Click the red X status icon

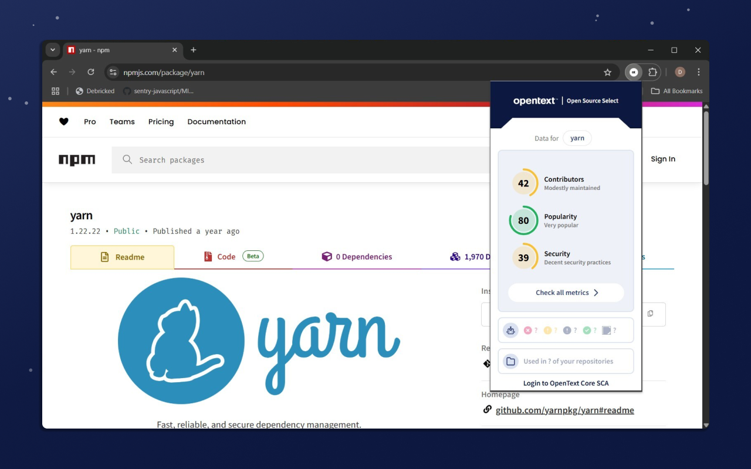pyautogui.click(x=527, y=331)
